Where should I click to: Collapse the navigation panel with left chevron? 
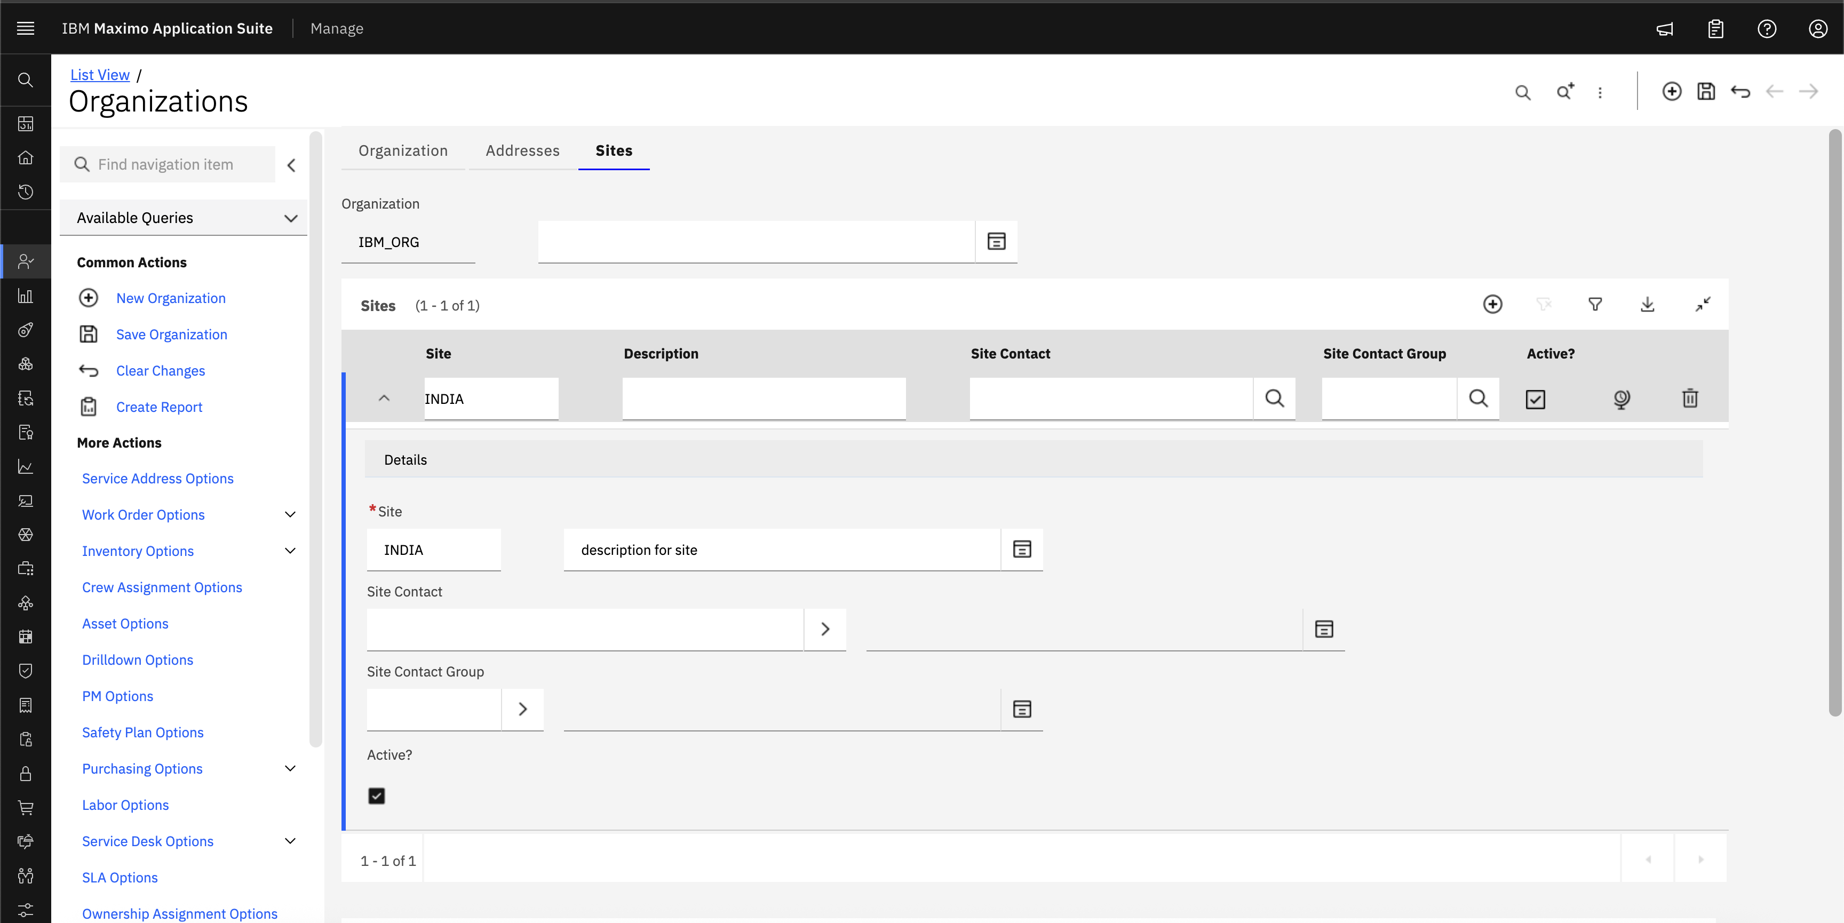291,165
